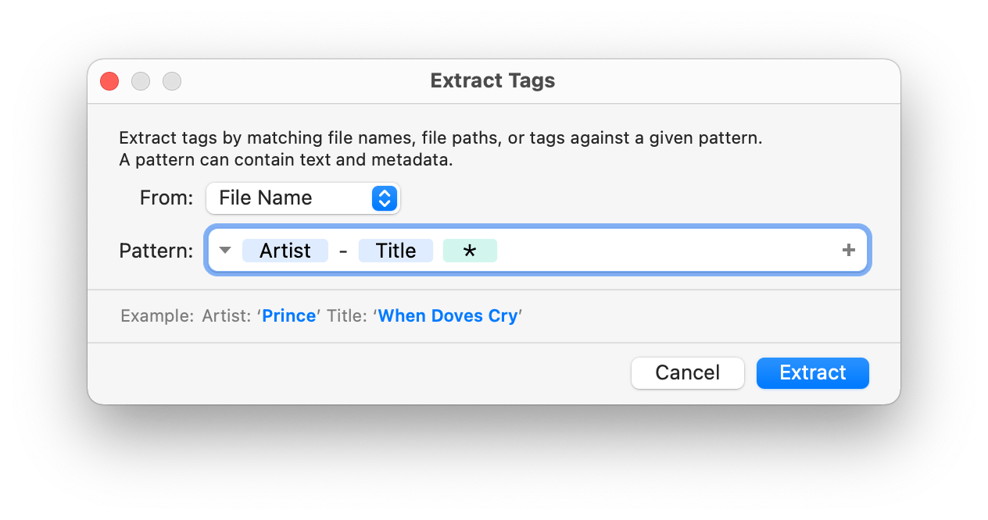The height and width of the screenshot is (520, 988).
Task: Click the 'When Doves Cry' example title
Action: click(x=448, y=316)
